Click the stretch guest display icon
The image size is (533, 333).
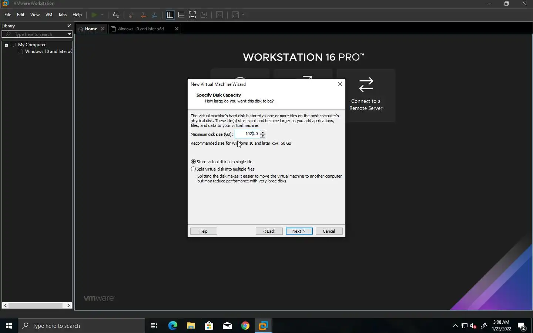235,15
